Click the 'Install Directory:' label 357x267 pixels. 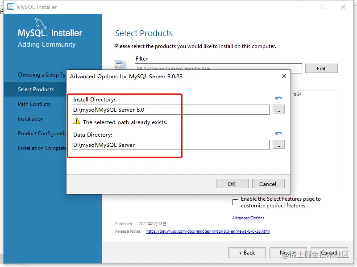(94, 99)
